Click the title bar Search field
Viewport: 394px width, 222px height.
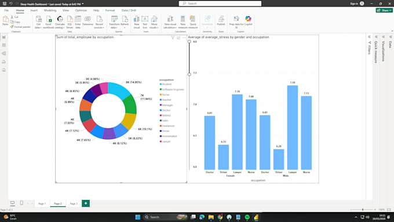(220, 3)
